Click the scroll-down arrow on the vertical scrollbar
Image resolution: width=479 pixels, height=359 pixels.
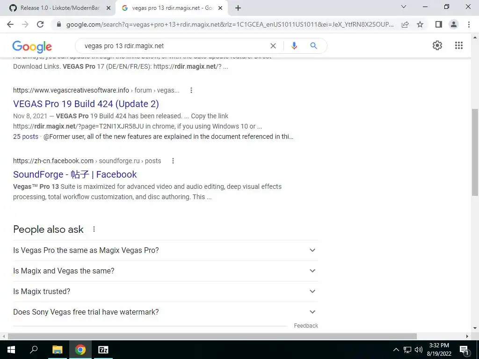click(x=475, y=328)
